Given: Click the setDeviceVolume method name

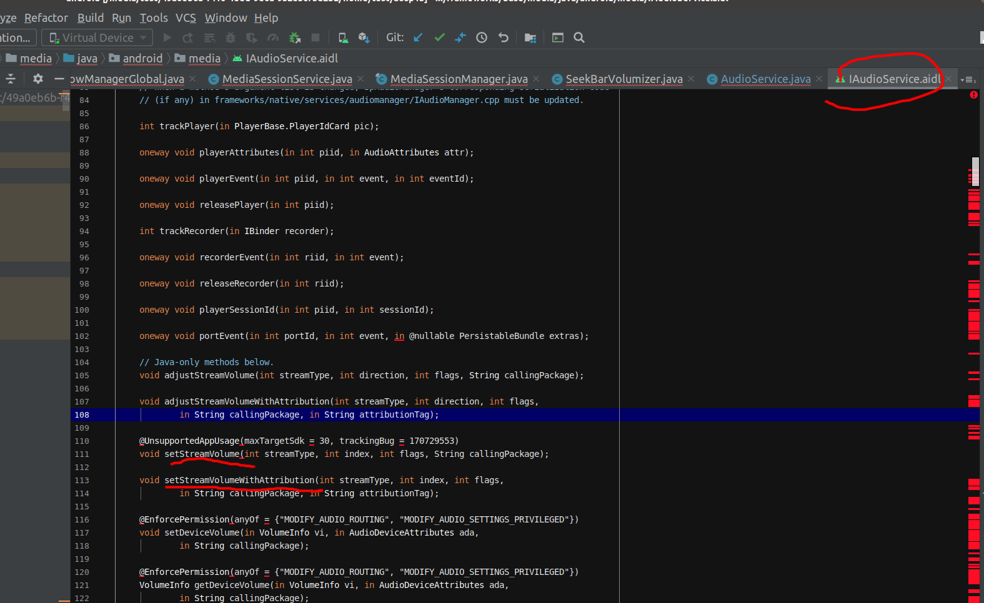Looking at the screenshot, I should point(202,532).
